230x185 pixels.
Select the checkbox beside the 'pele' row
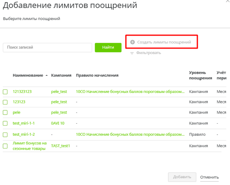[5, 113]
